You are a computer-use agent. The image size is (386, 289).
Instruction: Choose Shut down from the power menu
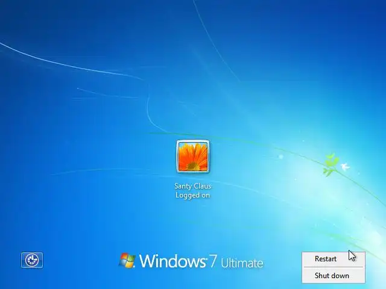(x=334, y=276)
